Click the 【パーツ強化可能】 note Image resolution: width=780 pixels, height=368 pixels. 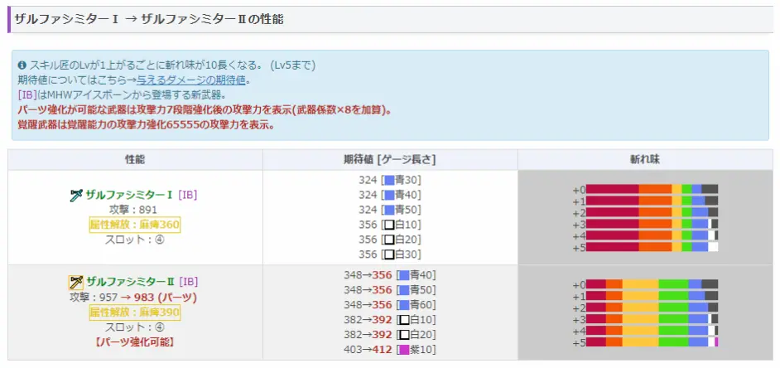[135, 342]
